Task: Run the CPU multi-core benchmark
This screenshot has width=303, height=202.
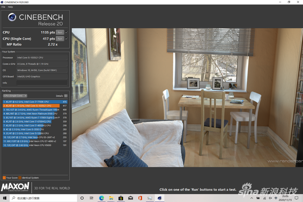Action: coord(60,32)
